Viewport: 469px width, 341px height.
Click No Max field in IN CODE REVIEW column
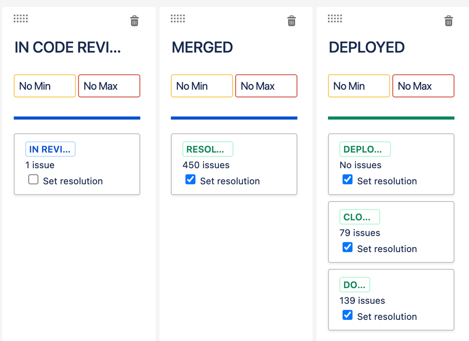click(x=109, y=86)
